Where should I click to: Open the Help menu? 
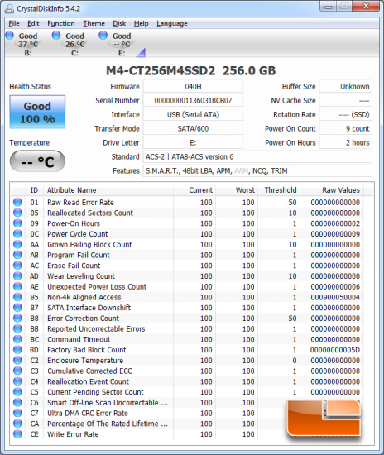[141, 23]
